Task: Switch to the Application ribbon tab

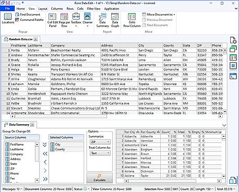Action: coord(112,8)
